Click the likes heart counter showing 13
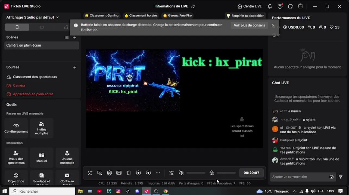349x195 pixels. point(335,27)
